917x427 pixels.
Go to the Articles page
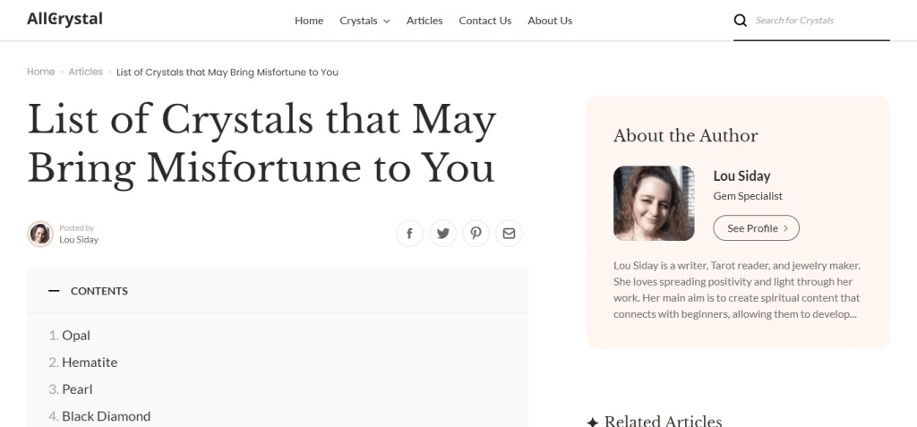(x=424, y=21)
